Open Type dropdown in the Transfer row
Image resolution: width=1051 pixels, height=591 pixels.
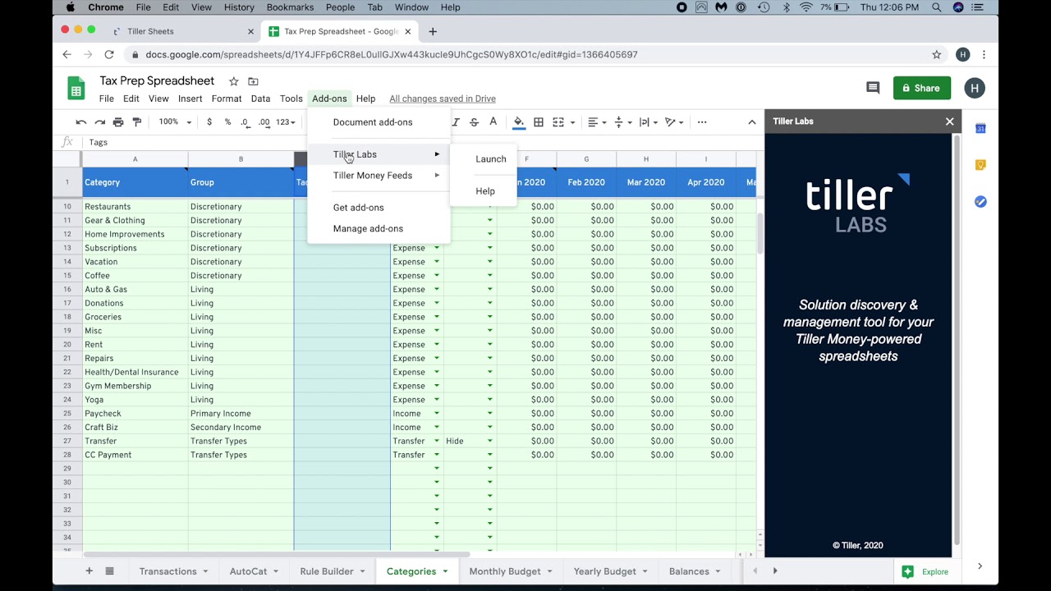coord(437,441)
